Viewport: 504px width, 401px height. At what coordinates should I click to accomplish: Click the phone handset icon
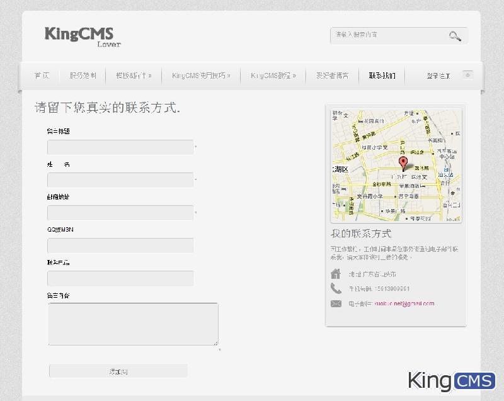click(336, 288)
